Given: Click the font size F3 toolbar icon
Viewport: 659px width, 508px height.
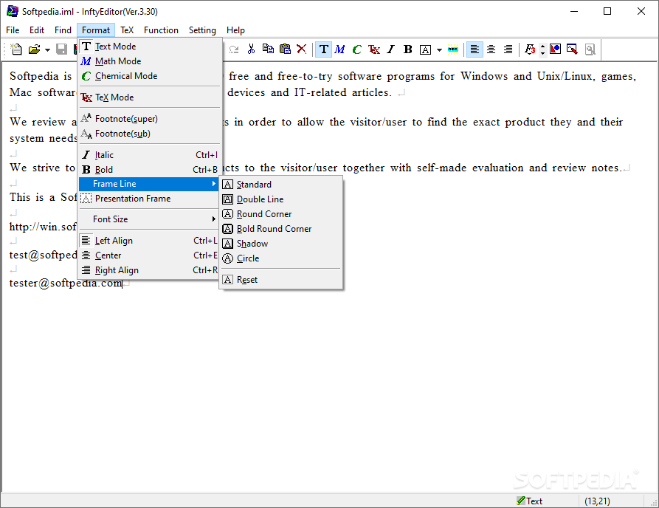Looking at the screenshot, I should [530, 49].
